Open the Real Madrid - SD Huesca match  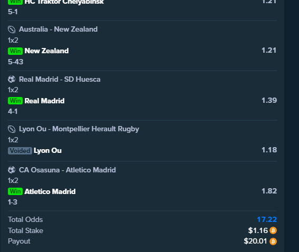60,79
